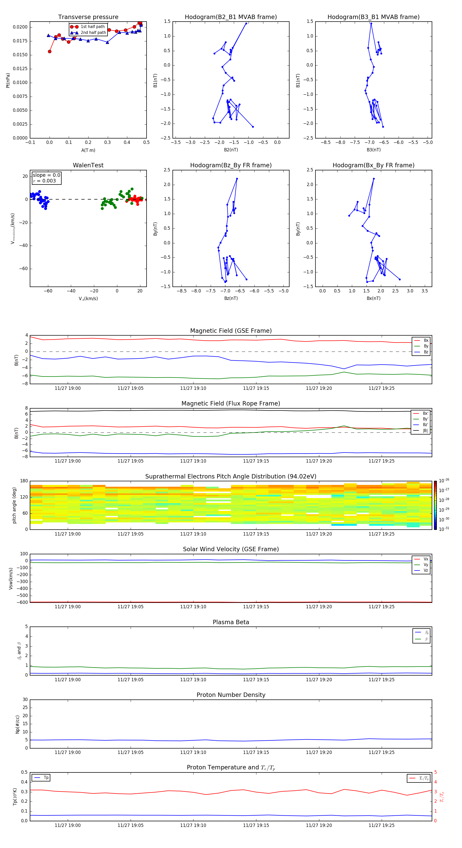Click the "Proton Number Density" plot title
The width and height of the screenshot is (462, 848).
230,695
